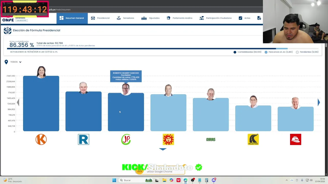
Task: Click the 86.356 % actas contabilizadas value
Action: [22, 45]
